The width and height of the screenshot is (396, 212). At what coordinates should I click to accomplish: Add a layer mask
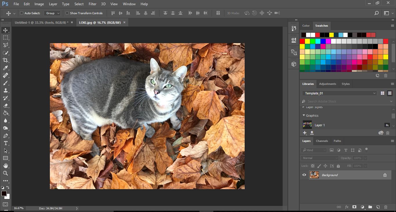click(354, 207)
